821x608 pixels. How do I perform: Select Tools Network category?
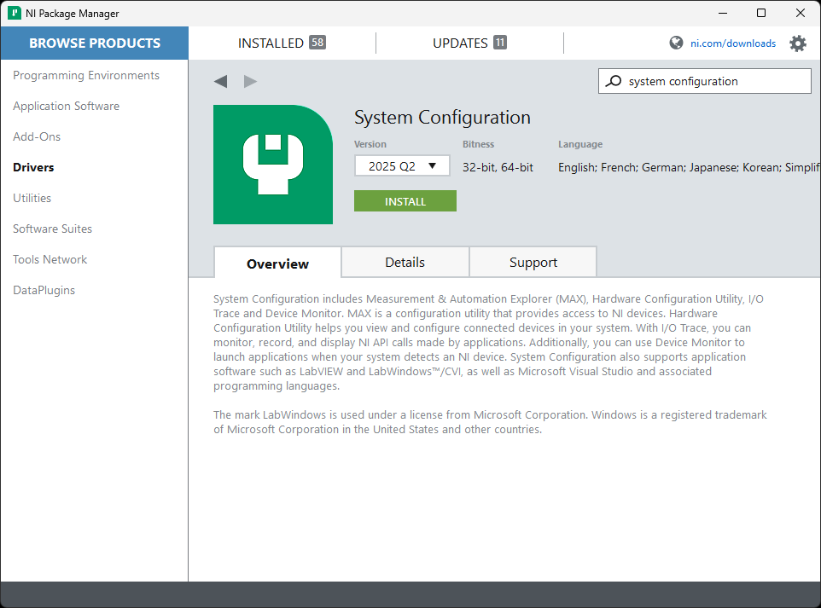(49, 259)
